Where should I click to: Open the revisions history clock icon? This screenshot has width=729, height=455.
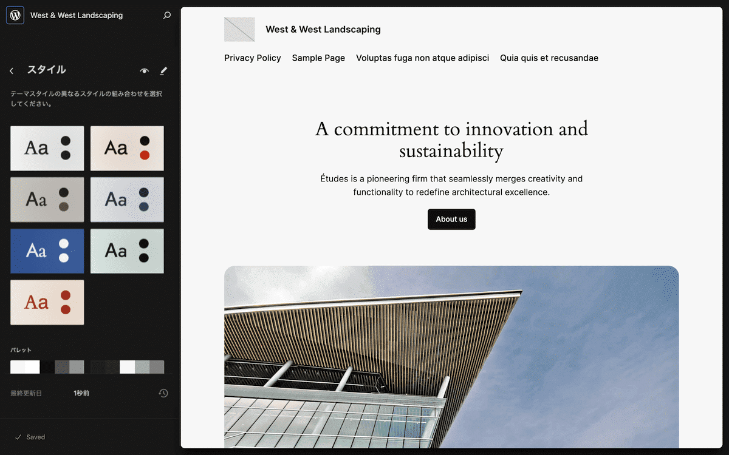click(x=163, y=393)
